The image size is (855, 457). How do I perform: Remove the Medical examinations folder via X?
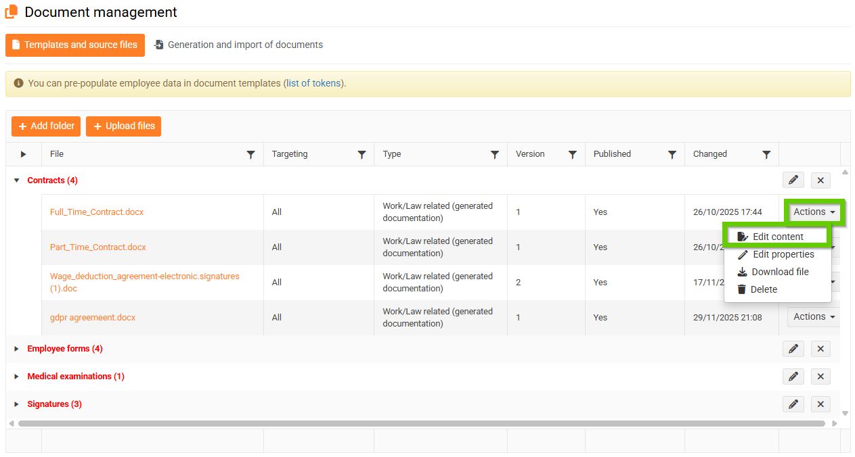pyautogui.click(x=820, y=377)
